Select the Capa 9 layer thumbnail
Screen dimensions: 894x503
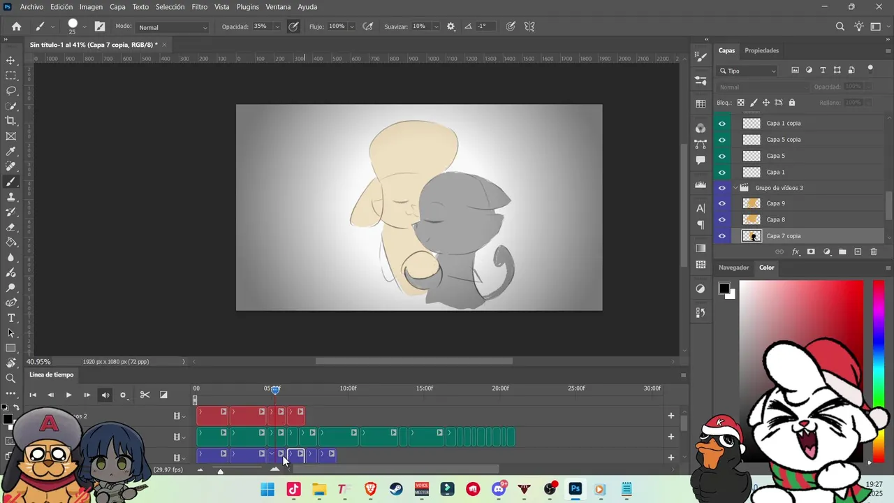click(752, 203)
